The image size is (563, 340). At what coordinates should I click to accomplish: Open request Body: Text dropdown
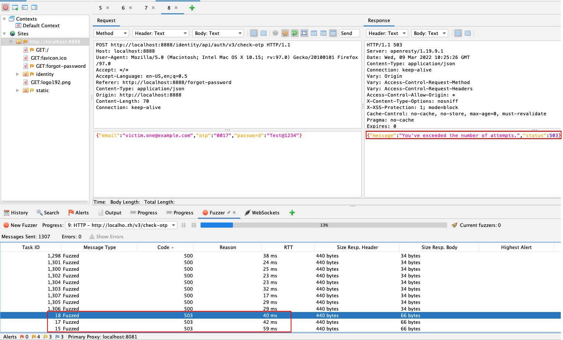[218, 33]
